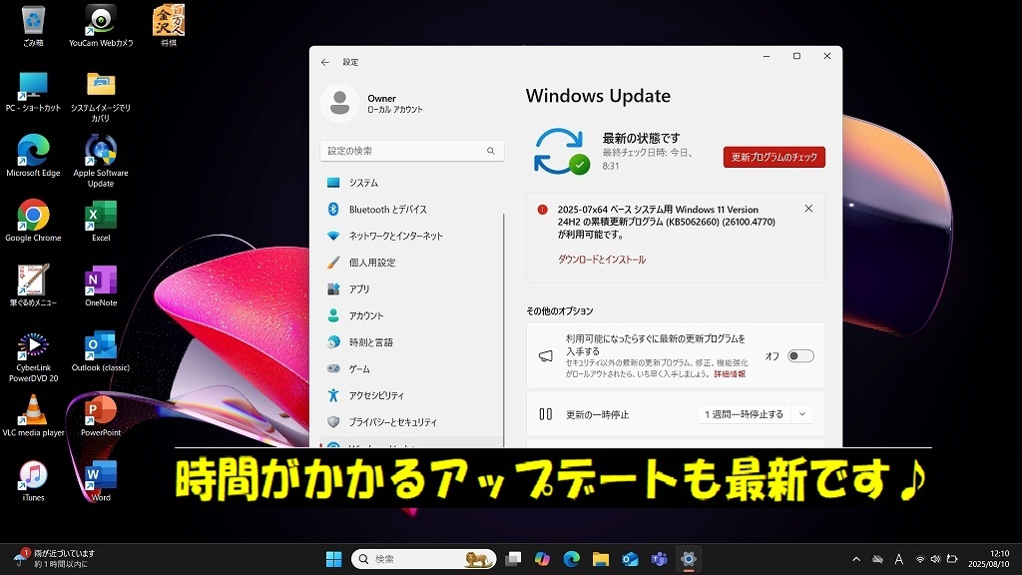Viewport: 1022px width, 575px height.
Task: Select アカウント in Settings sidebar
Action: tap(412, 315)
